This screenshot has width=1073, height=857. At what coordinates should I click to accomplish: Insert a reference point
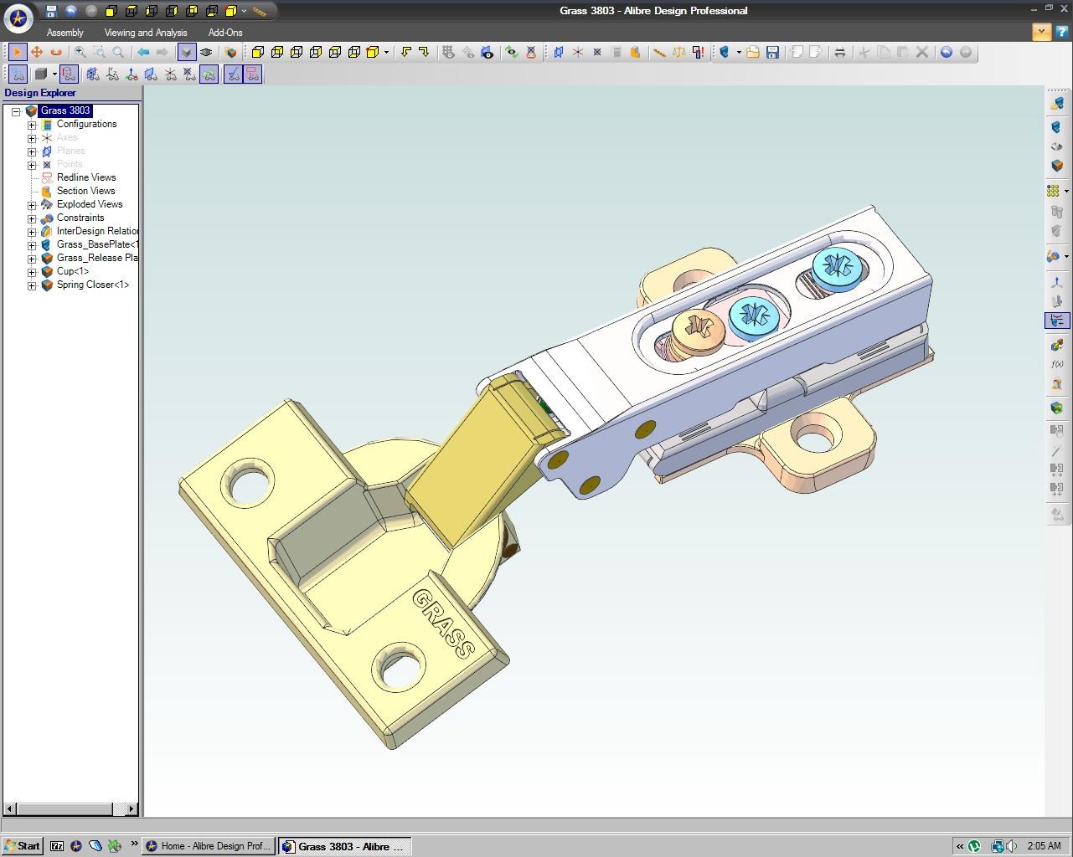[597, 52]
